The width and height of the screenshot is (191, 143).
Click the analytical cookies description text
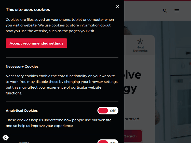[59, 123]
